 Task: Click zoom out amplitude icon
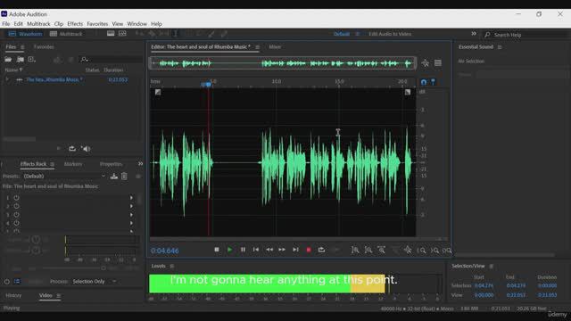(368, 250)
